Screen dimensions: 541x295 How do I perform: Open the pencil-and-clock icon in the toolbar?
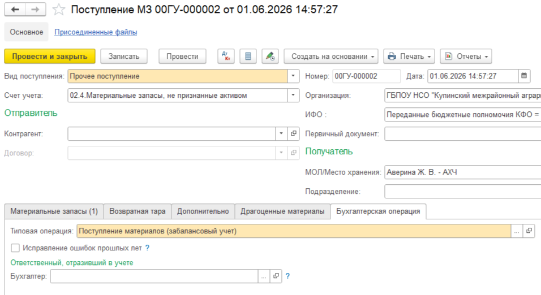(270, 56)
